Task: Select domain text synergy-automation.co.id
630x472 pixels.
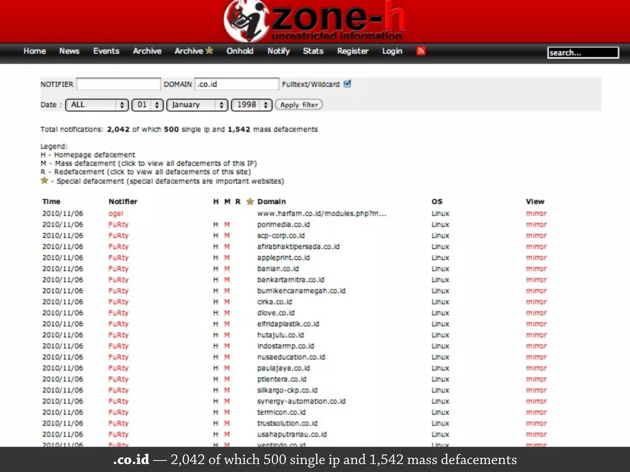Action: pyautogui.click(x=301, y=401)
